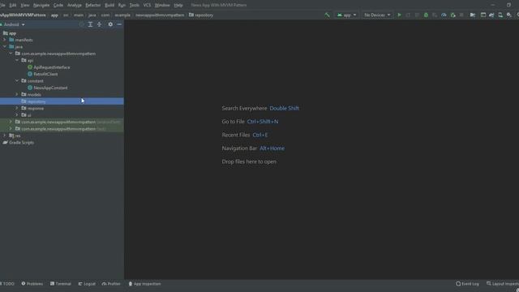
Task: Select the repository package row
Action: click(x=62, y=101)
